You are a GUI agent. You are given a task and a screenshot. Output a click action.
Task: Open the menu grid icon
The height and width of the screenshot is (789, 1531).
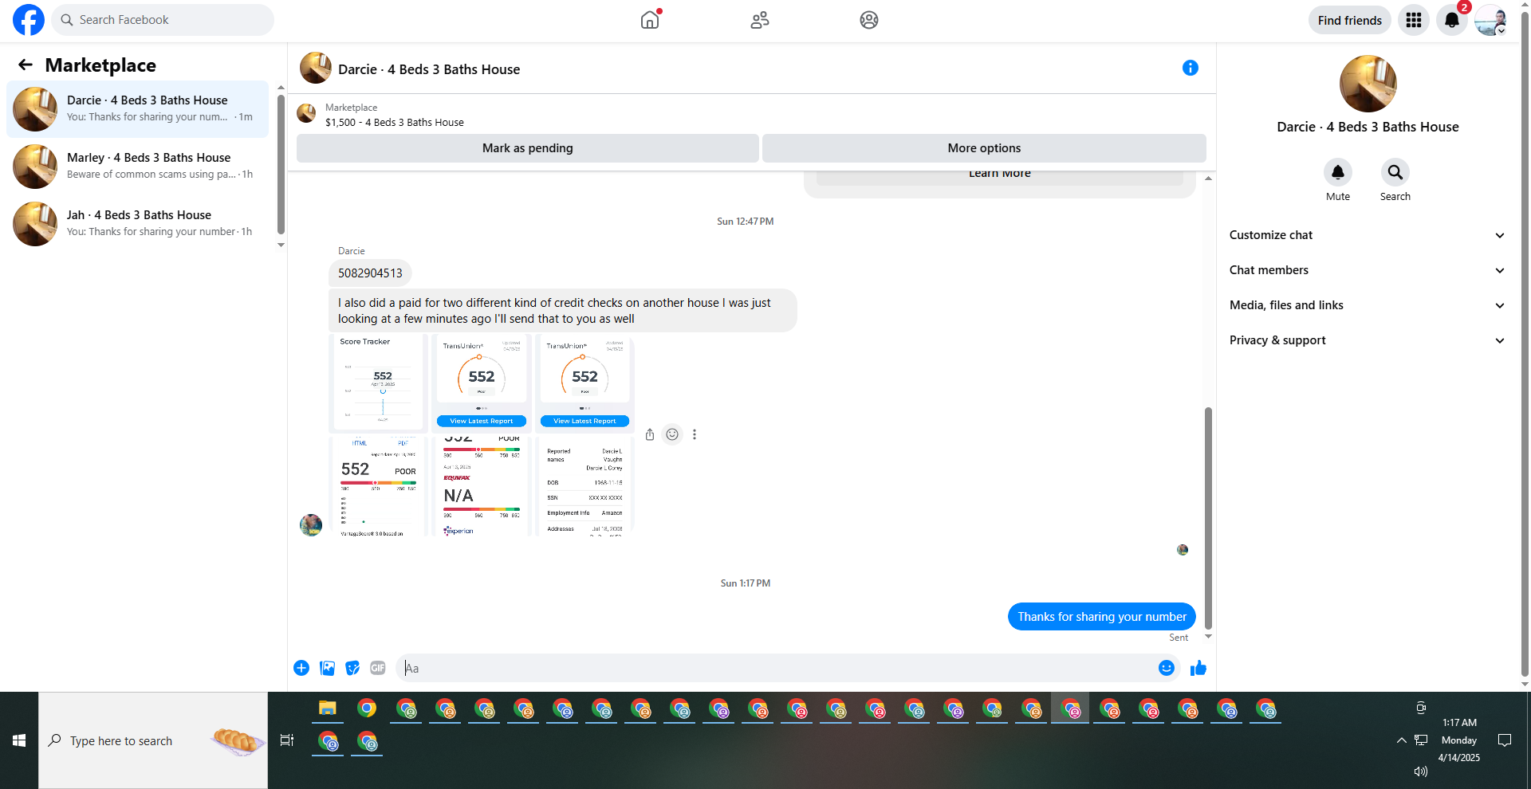pos(1414,20)
